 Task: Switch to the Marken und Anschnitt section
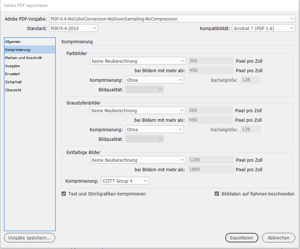(22, 58)
